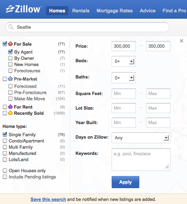Click the Year Built Max field

[158, 122]
